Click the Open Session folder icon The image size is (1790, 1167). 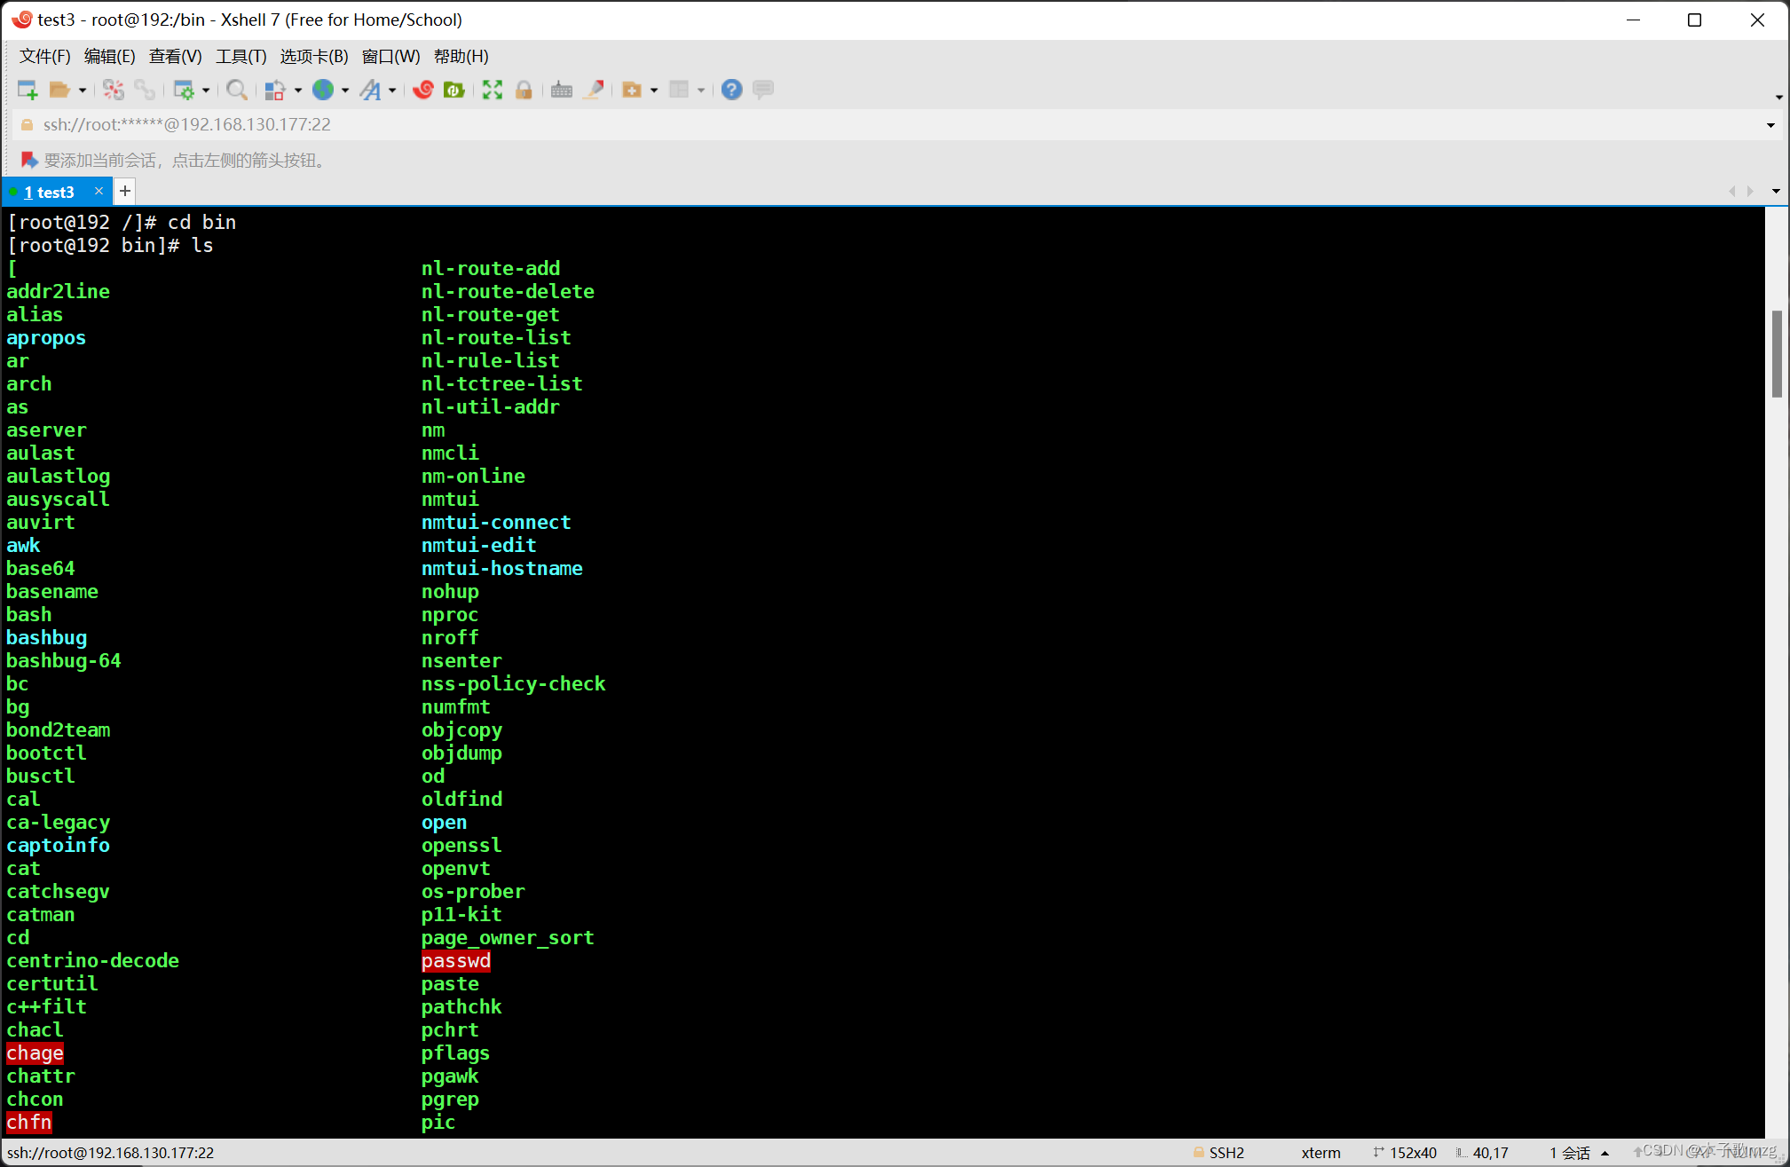59,90
